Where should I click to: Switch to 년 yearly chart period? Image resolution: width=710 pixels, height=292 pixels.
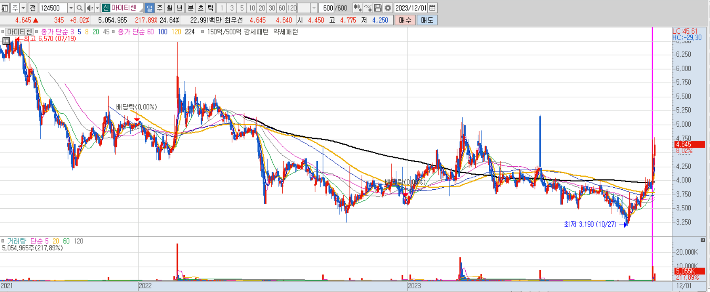click(180, 8)
